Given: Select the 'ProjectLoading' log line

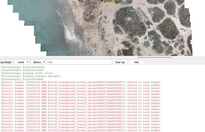Looking at the screenshot, I should 23,67.
